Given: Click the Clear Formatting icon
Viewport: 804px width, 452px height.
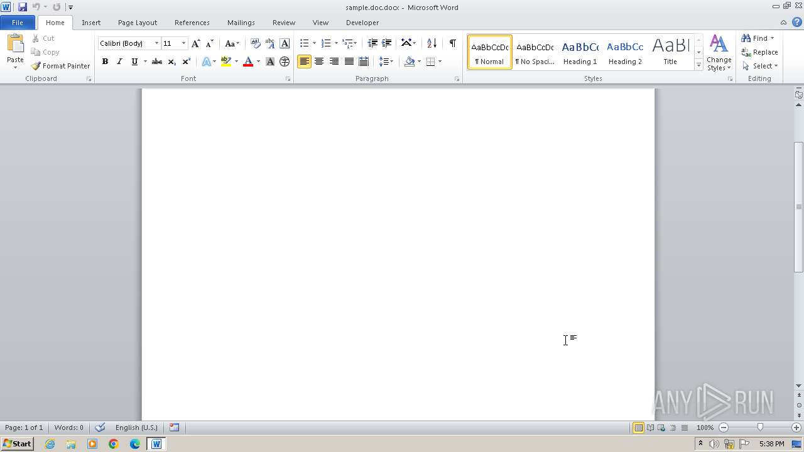Looking at the screenshot, I should (255, 43).
